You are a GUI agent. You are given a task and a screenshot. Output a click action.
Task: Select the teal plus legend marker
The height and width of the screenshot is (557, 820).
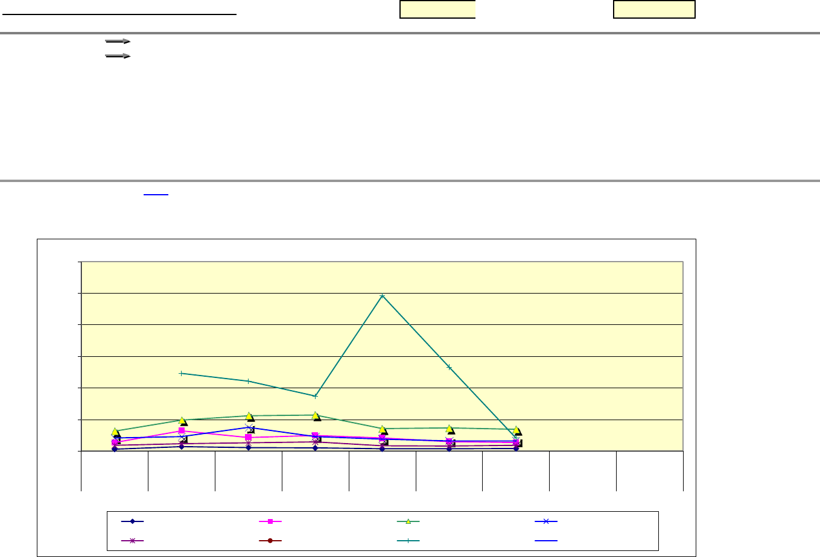coord(408,541)
